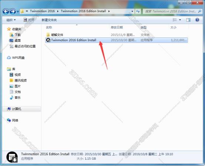Open the 文档 library
The width and height of the screenshot is (205, 166).
point(18,92)
